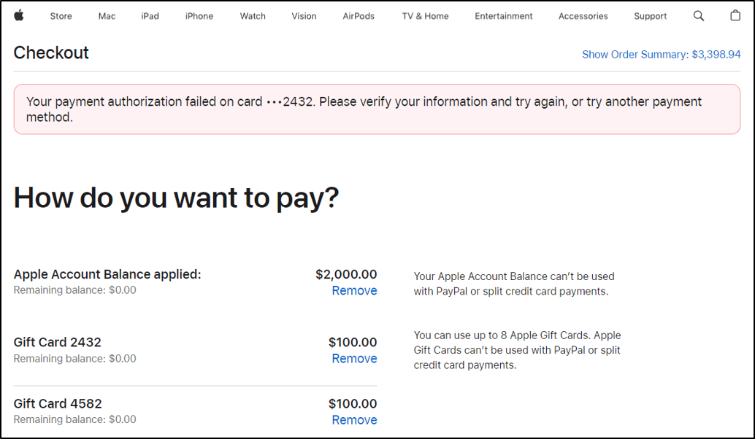
Task: Navigate to the Entertainment page
Action: point(503,15)
